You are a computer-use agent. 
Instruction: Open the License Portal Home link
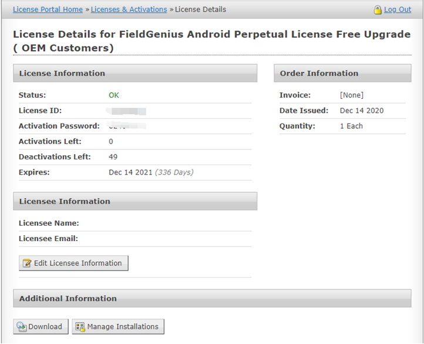[48, 9]
